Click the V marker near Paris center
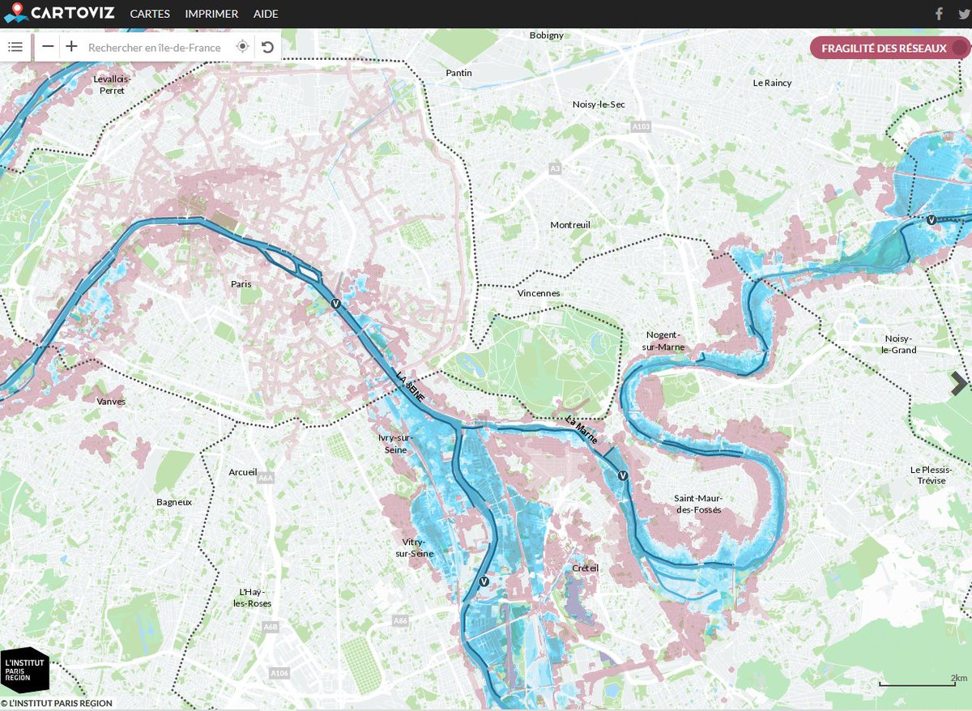Viewport: 972px width, 711px height. pyautogui.click(x=335, y=304)
